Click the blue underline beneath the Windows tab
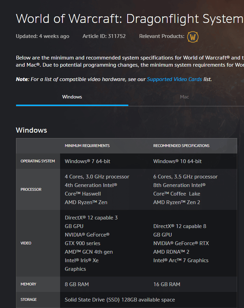The image size is (244, 308). [x=72, y=105]
